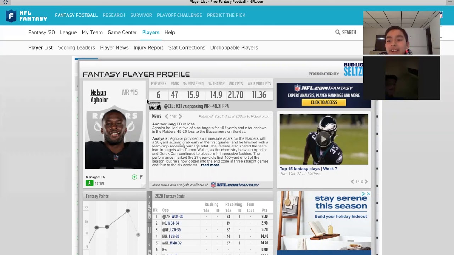Click the read more link
Viewport: 454px width, 255px height.
click(210, 165)
